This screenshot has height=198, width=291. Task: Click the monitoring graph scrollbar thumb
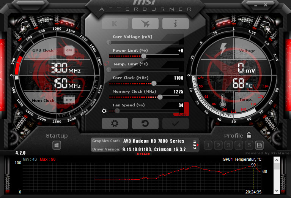[x=277, y=166]
